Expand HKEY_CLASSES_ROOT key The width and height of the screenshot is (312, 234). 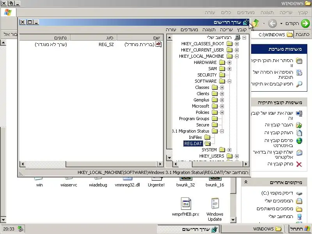click(x=237, y=44)
